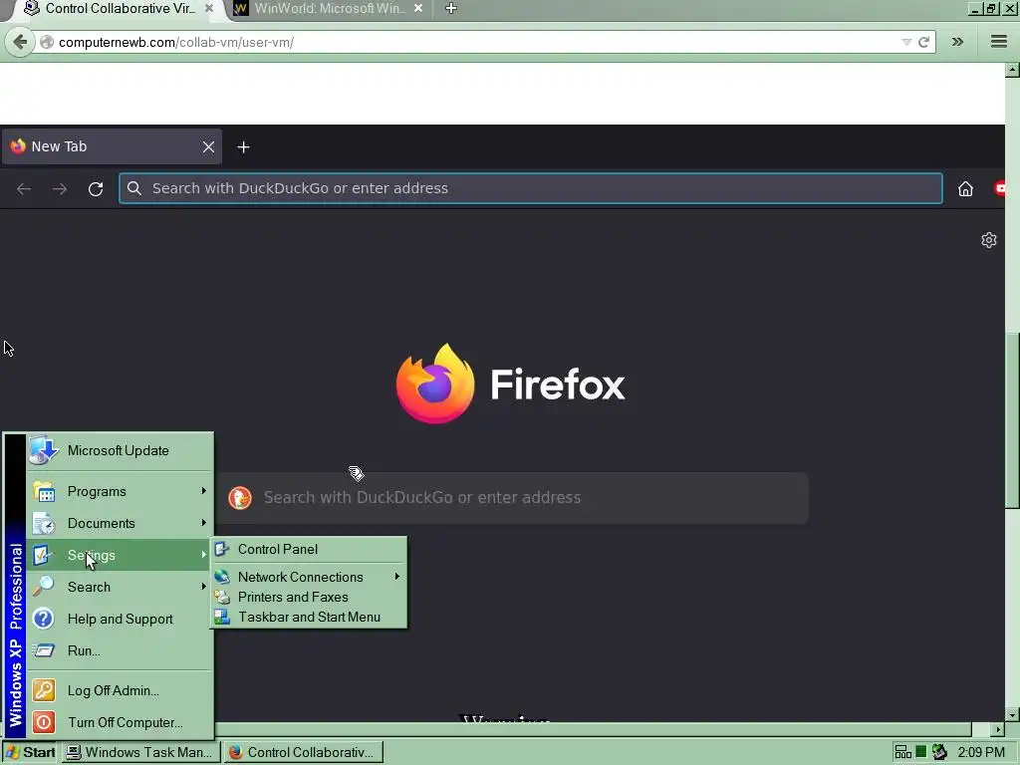Image resolution: width=1020 pixels, height=765 pixels.
Task: Expand the Programs submenu arrow
Action: click(203, 491)
